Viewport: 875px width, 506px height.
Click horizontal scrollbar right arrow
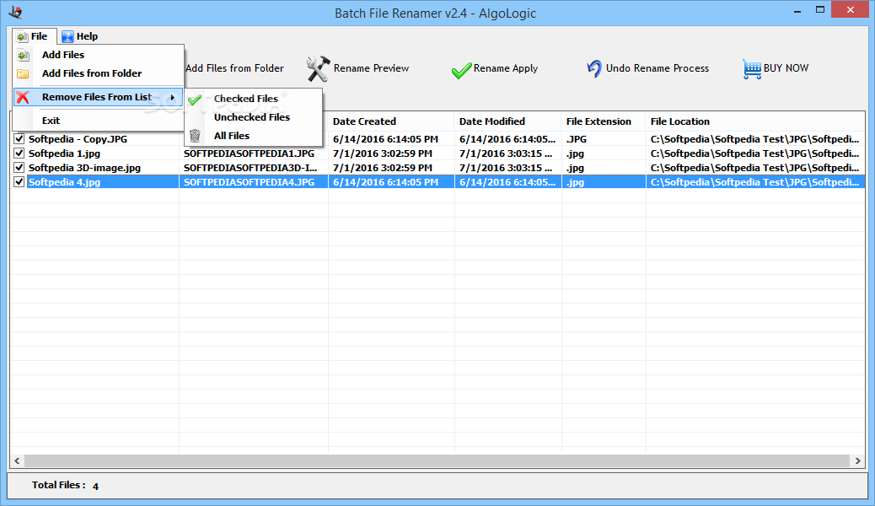857,460
